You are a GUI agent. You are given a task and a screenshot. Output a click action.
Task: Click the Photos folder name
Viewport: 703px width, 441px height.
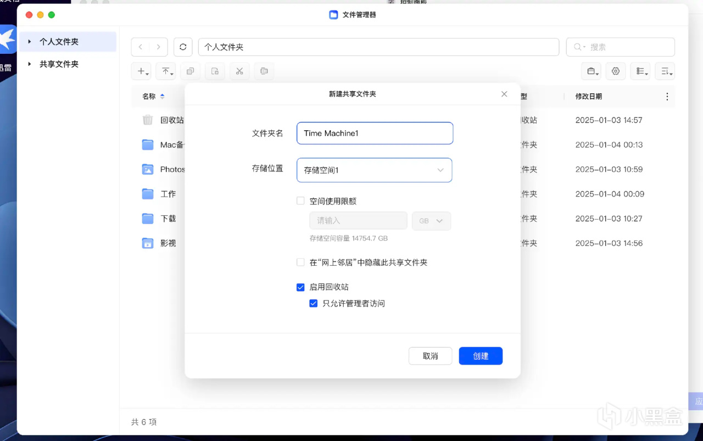(x=172, y=170)
